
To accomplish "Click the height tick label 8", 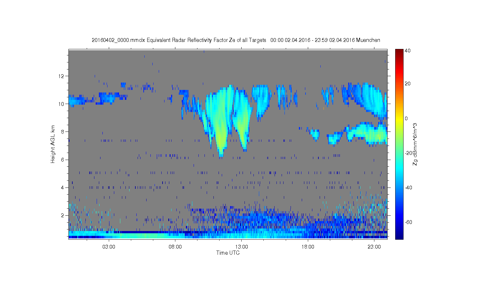I will click(63, 132).
